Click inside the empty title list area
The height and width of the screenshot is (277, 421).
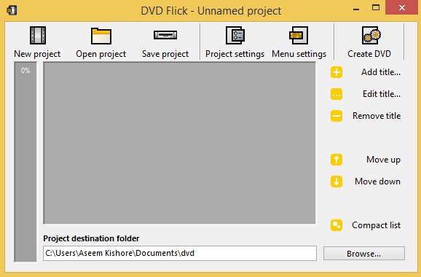180,143
